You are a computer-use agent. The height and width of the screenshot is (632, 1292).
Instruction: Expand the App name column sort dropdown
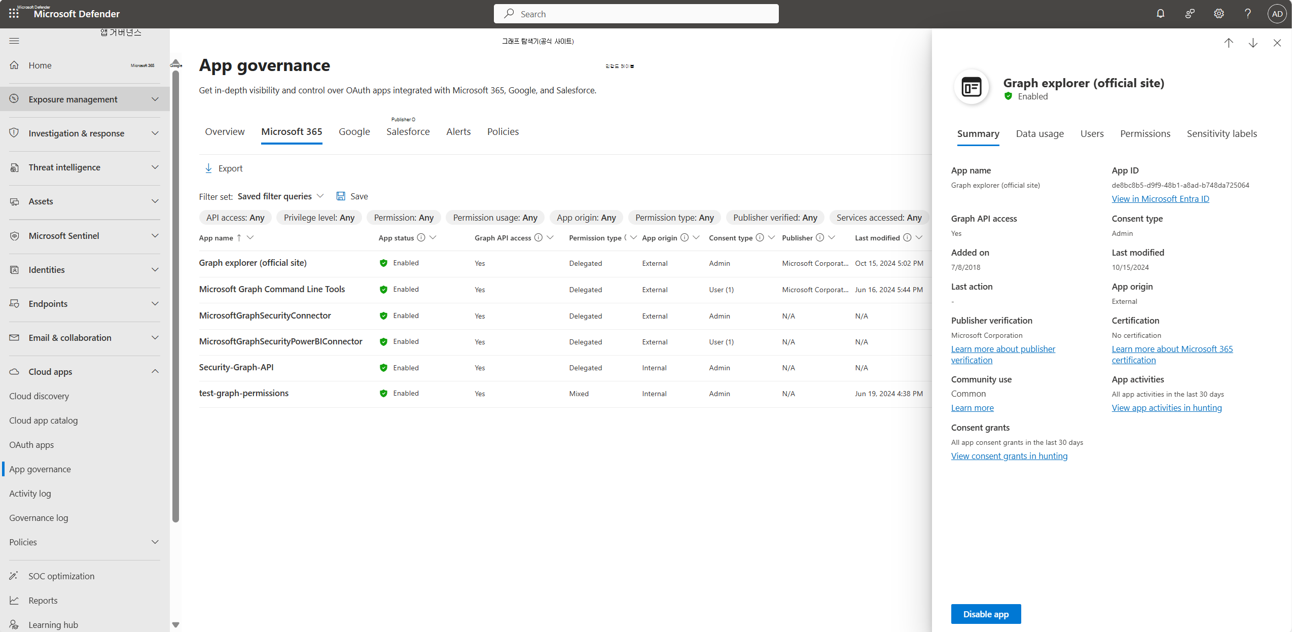click(250, 237)
